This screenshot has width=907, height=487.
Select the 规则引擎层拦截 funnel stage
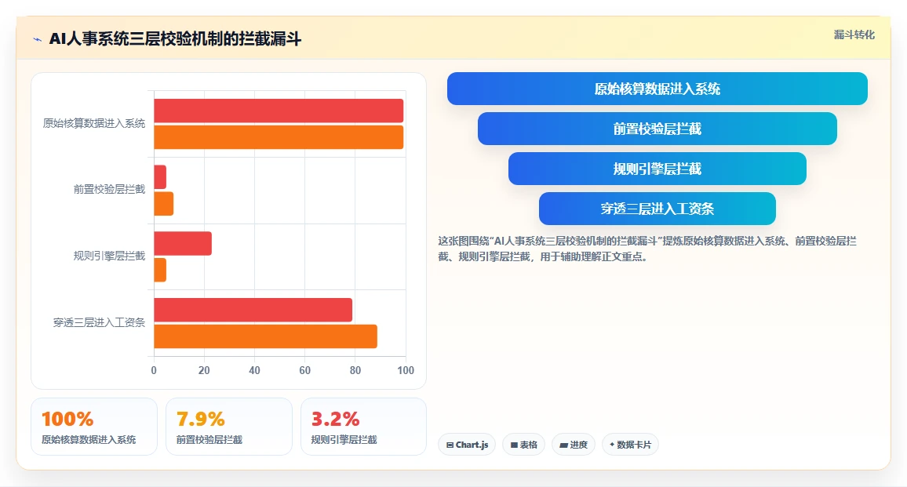pos(657,169)
